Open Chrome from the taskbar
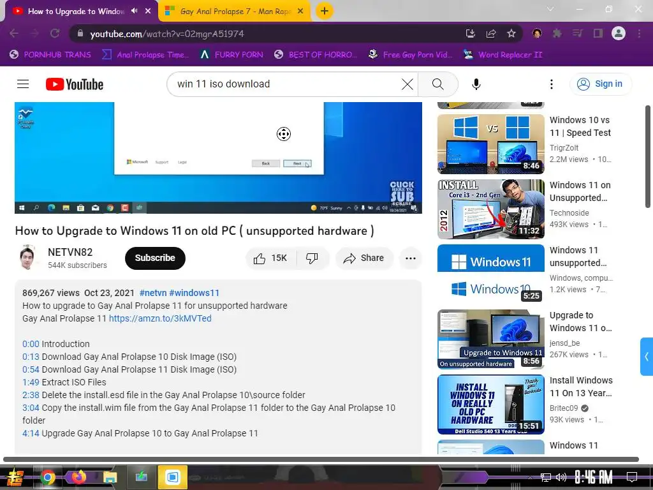 48,477
